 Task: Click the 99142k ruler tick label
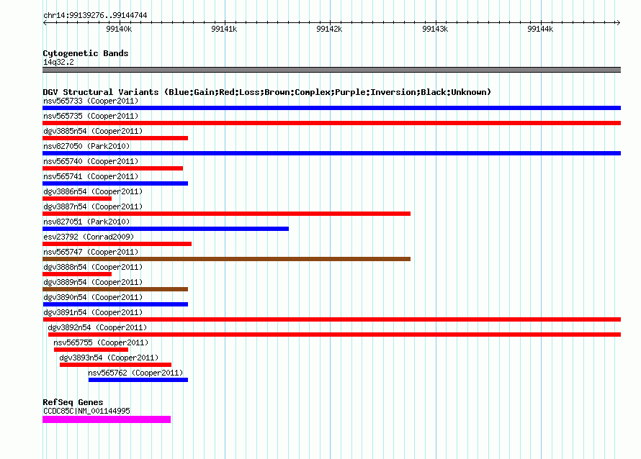tap(329, 29)
